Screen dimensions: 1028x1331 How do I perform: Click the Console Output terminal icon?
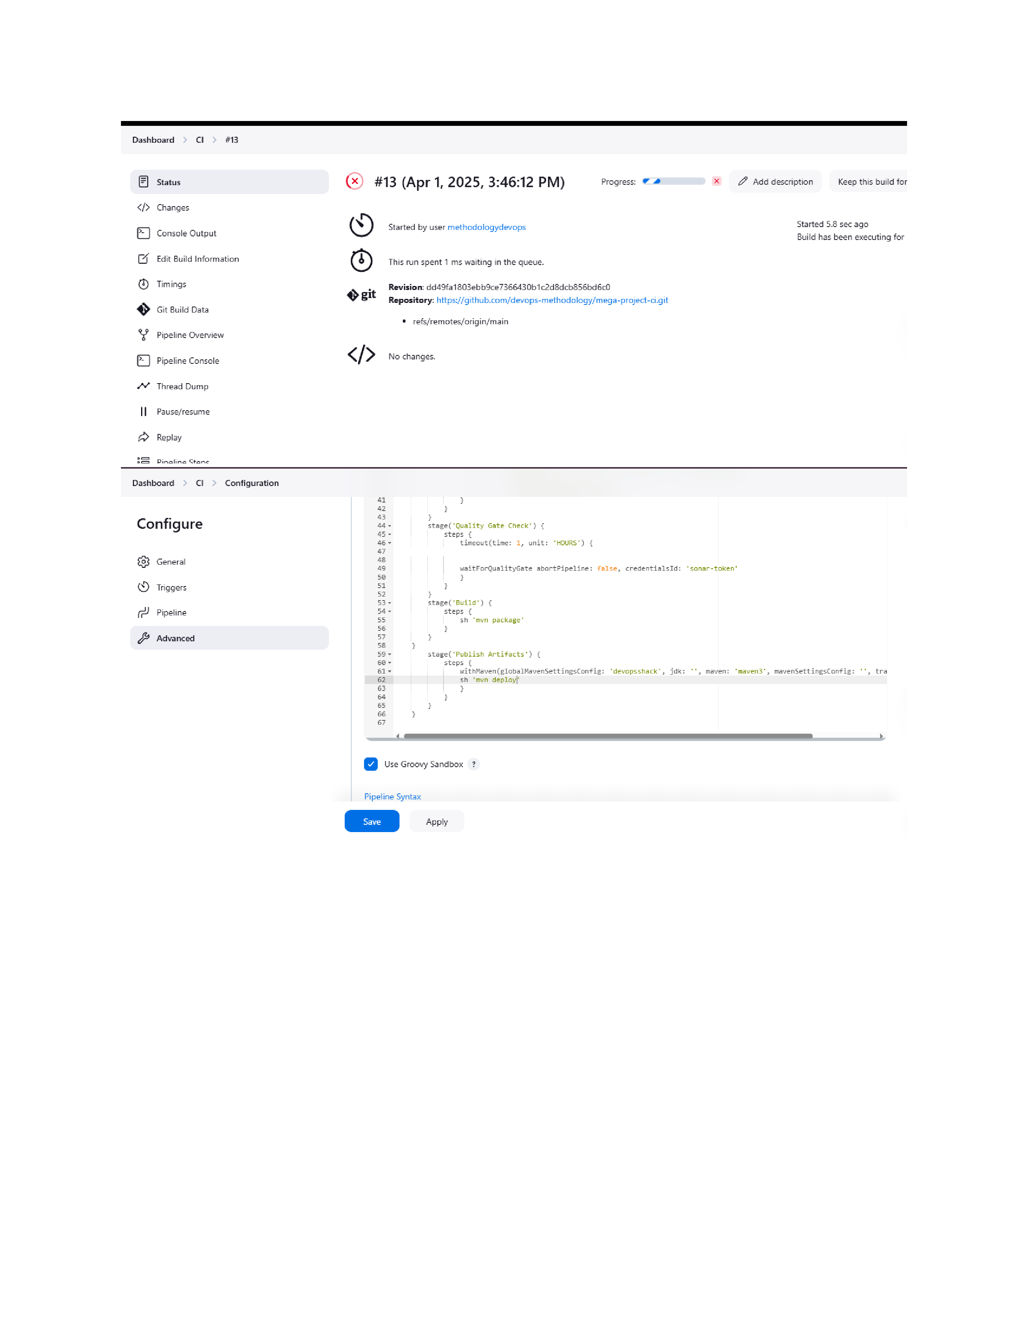click(x=143, y=233)
